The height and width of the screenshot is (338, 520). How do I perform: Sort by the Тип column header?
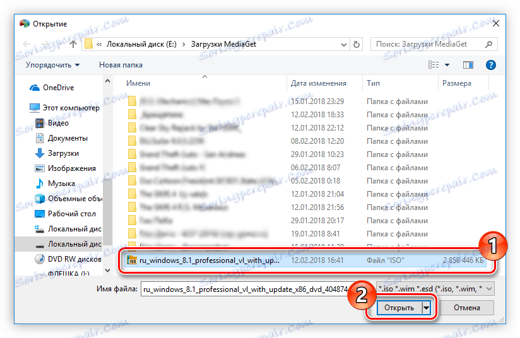373,83
